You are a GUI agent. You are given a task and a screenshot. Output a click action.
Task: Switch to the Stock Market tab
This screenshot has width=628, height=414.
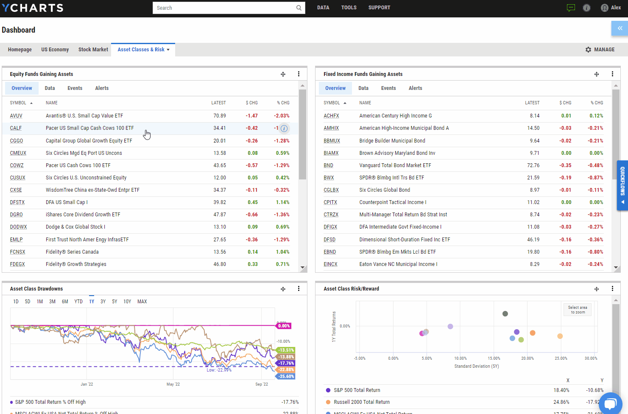pyautogui.click(x=93, y=49)
